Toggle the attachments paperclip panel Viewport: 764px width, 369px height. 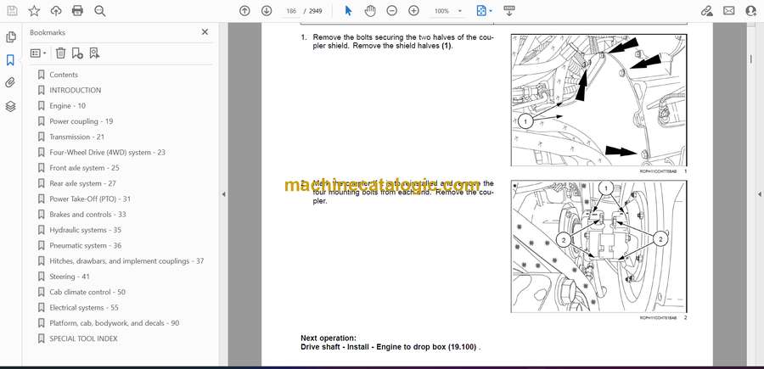click(11, 83)
